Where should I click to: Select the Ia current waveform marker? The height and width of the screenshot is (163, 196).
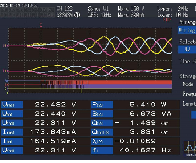tap(5, 71)
